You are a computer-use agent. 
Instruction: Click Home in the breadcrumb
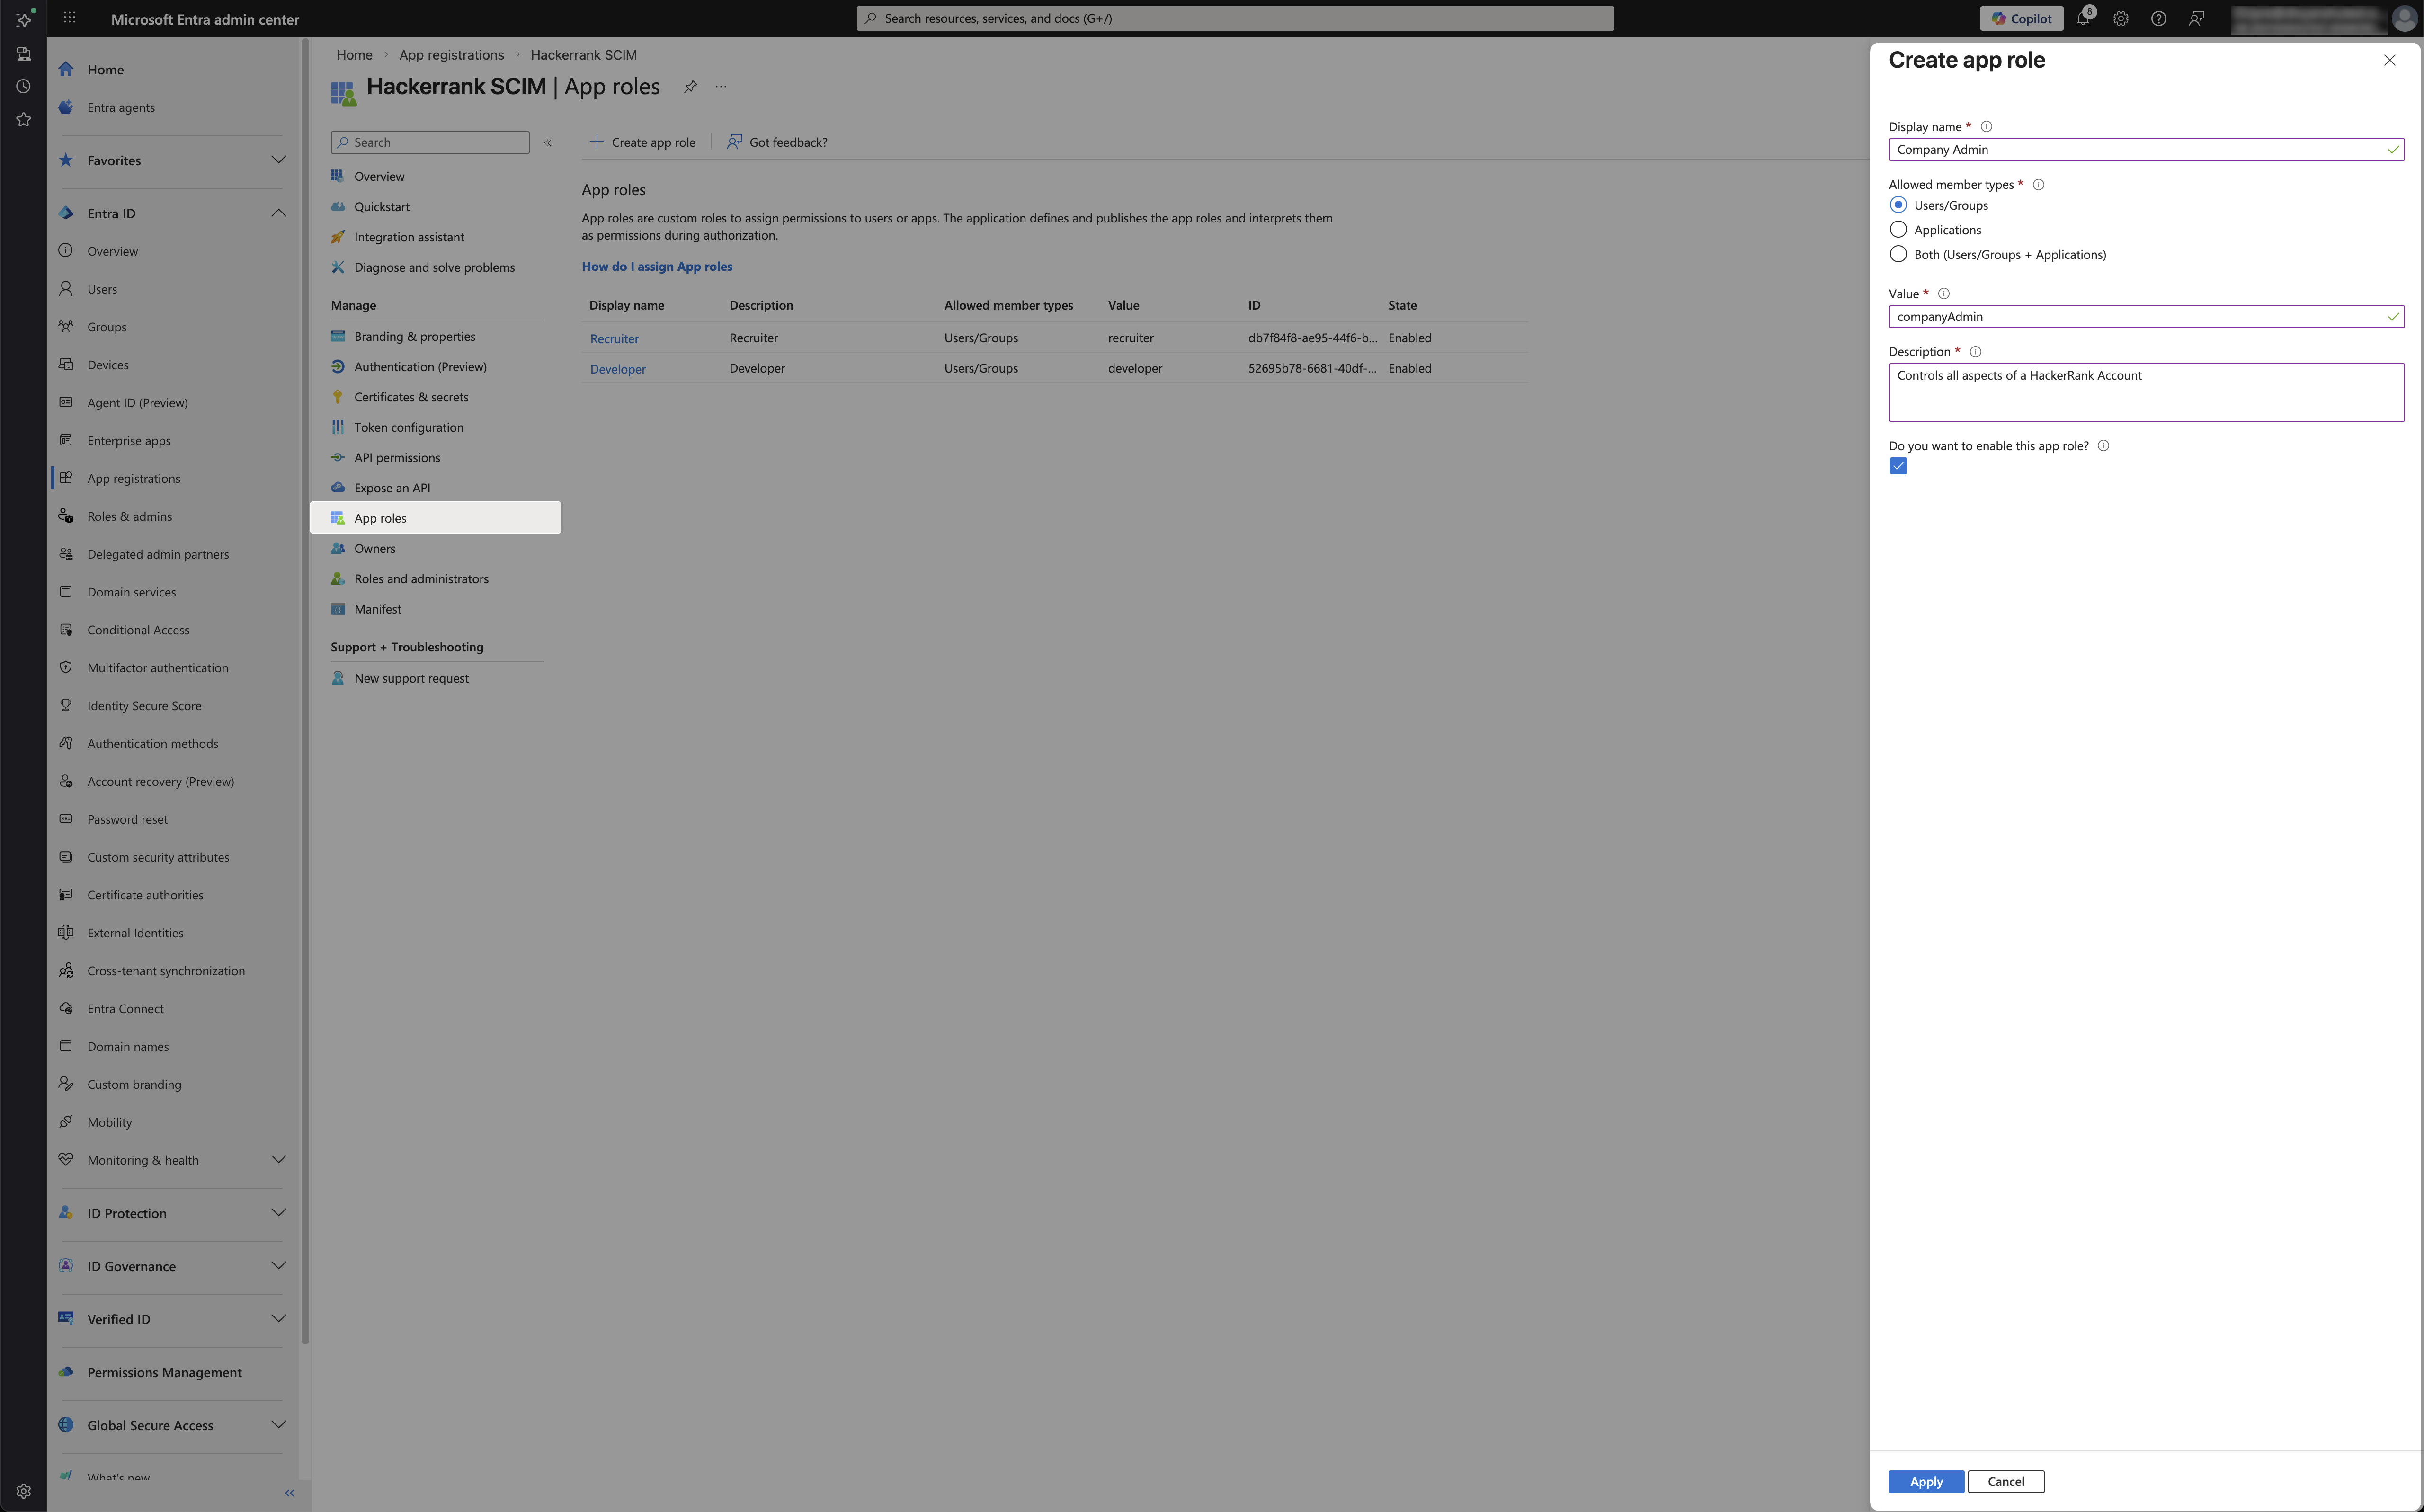pos(354,55)
